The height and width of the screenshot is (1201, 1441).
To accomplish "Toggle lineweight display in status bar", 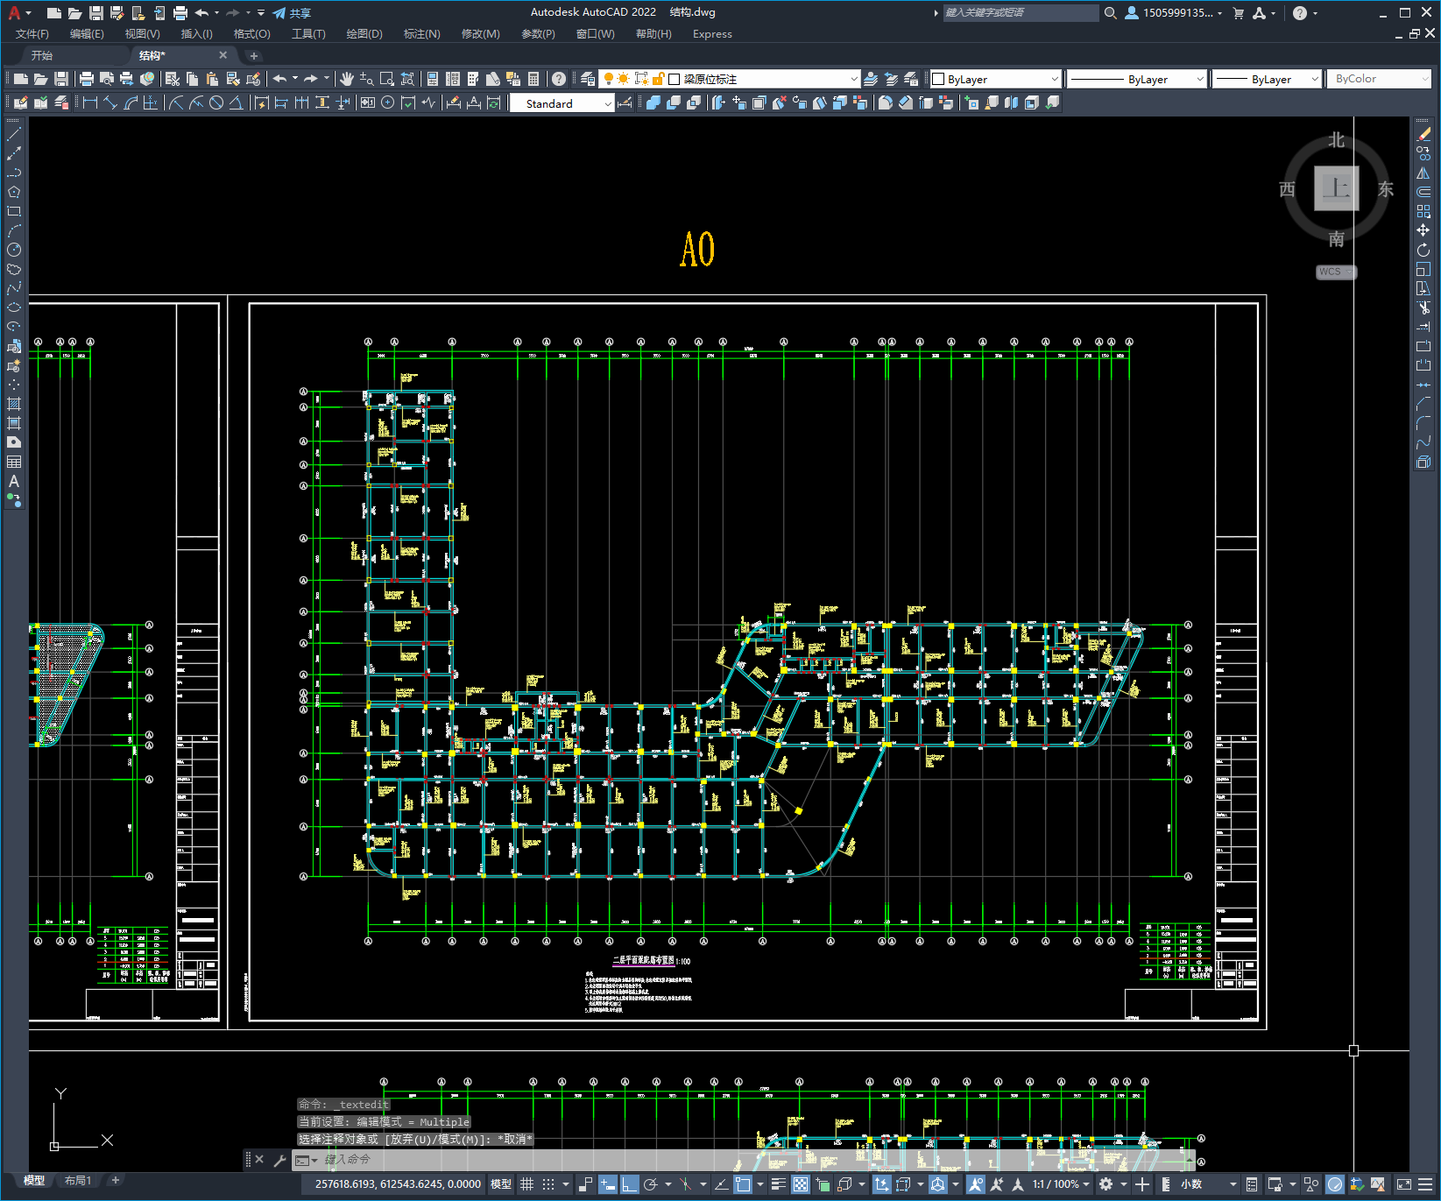I will 778,1184.
